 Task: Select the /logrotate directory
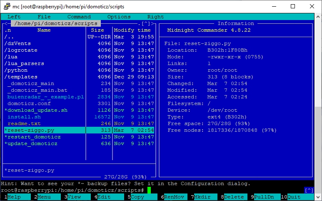click(79, 50)
